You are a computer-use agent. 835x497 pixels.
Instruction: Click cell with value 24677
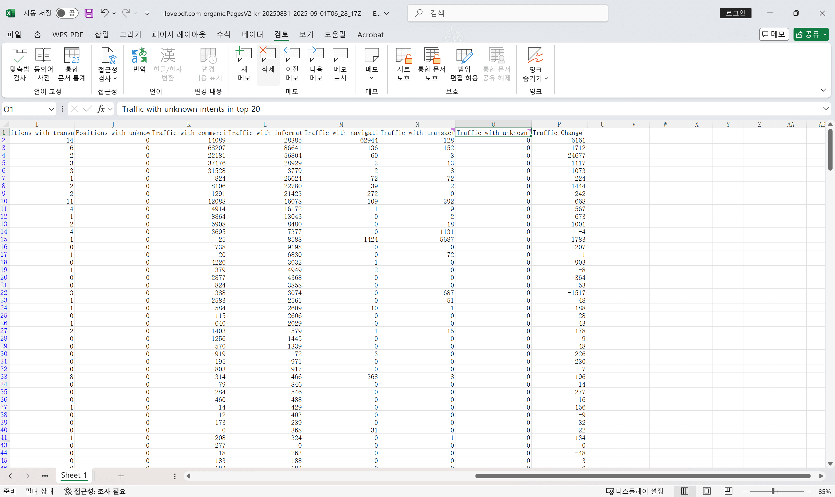pyautogui.click(x=559, y=155)
